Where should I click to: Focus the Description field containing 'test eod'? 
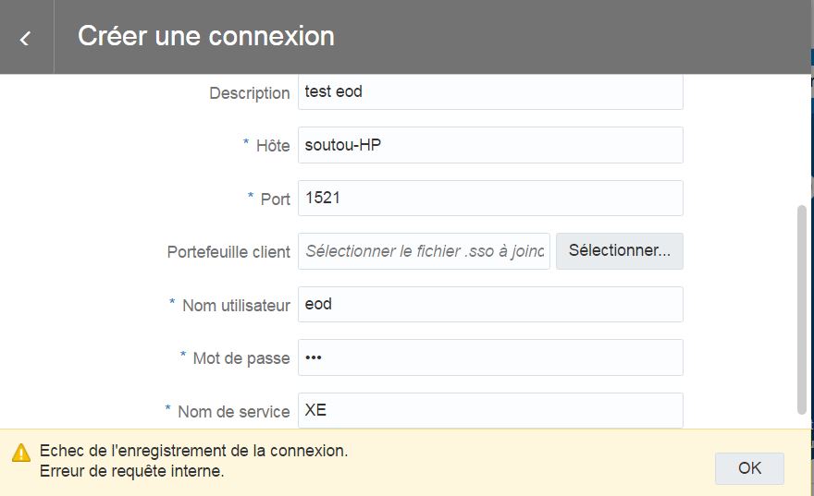[x=490, y=92]
